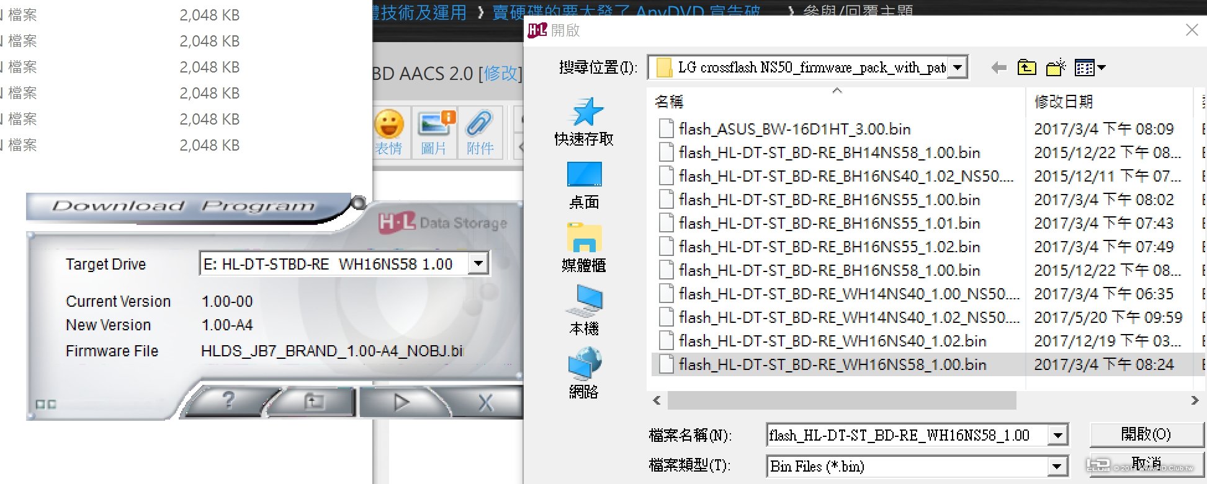Go back using the dialog's back arrow
The height and width of the screenshot is (484, 1207).
tap(998, 68)
